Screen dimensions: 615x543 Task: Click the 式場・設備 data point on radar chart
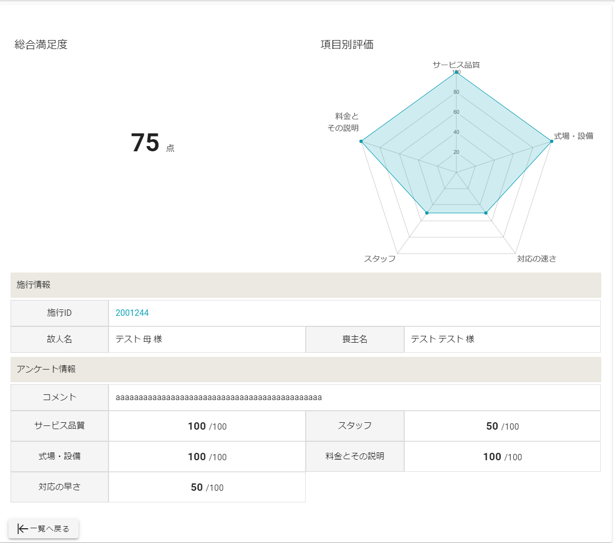coord(551,141)
